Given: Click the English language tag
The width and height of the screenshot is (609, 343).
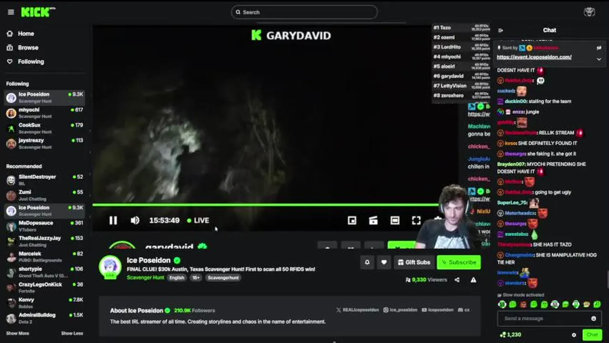Looking at the screenshot, I should point(176,277).
